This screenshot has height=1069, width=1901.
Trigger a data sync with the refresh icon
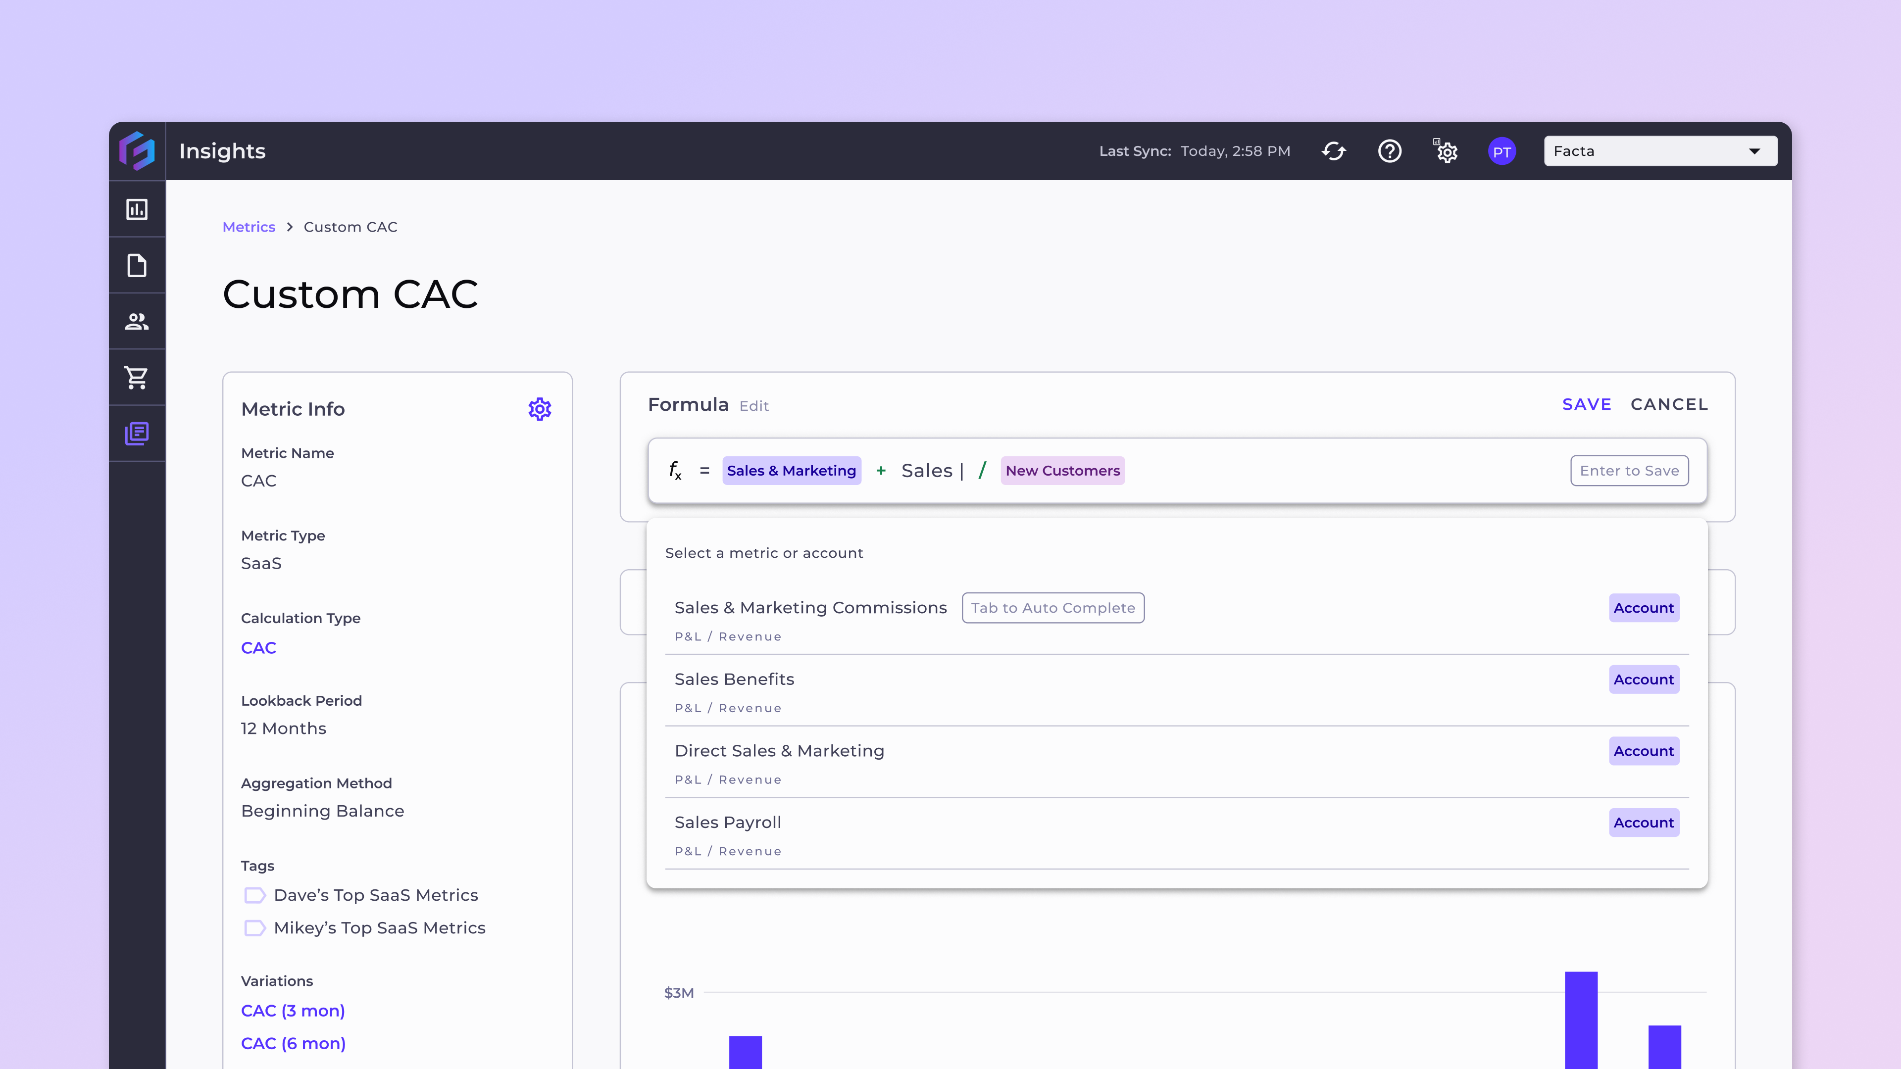point(1334,150)
